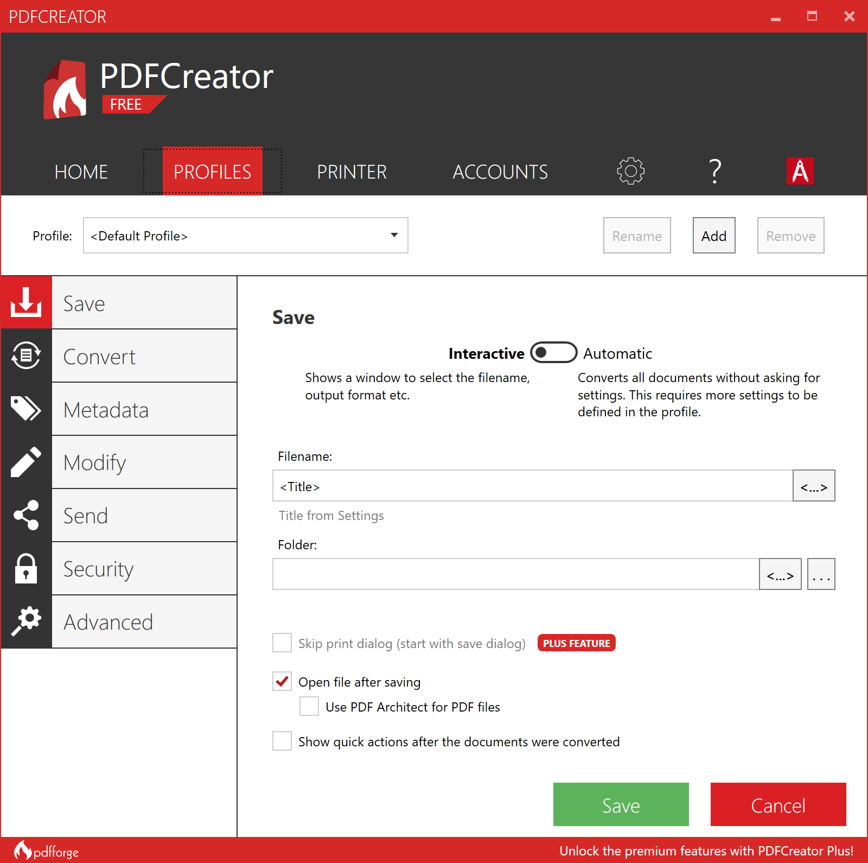Enable Use PDF Architect for PDF files
The height and width of the screenshot is (863, 868).
309,706
